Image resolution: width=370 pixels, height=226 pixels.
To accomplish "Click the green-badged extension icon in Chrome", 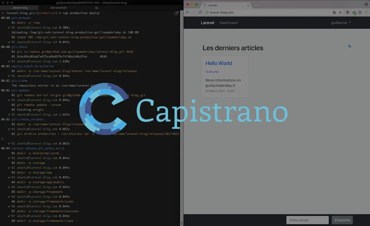I will click(354, 13).
